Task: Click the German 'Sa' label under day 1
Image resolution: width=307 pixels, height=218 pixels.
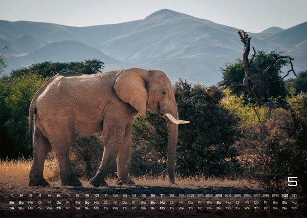Action: [12, 202]
